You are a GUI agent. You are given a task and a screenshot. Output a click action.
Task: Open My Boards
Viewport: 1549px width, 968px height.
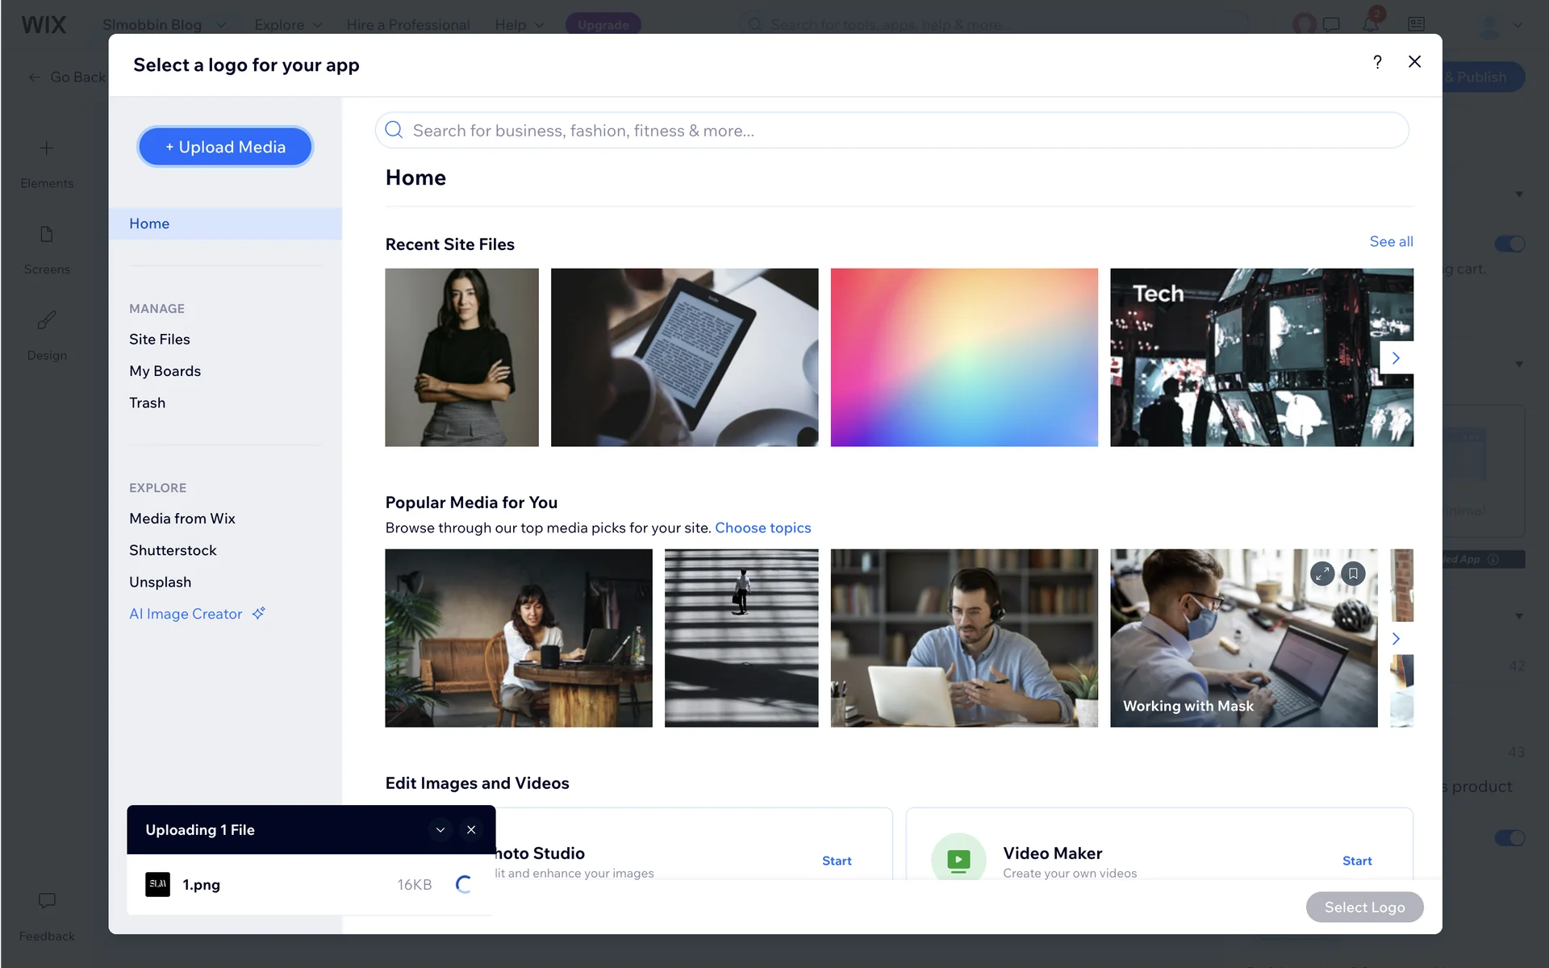[165, 371]
